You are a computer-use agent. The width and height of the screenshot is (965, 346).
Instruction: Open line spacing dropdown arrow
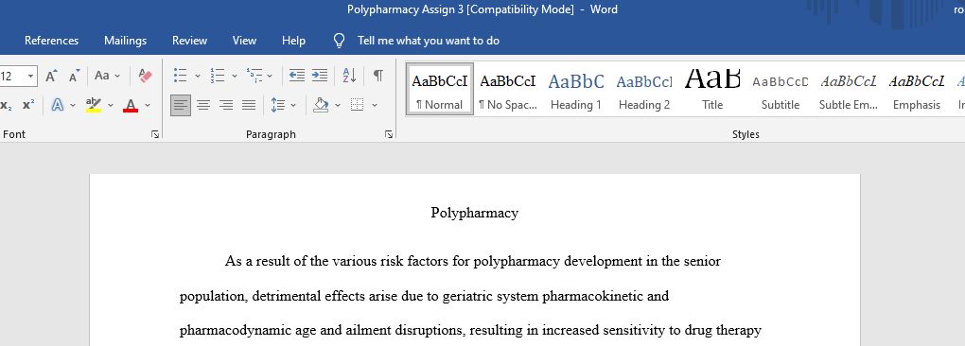click(x=293, y=106)
